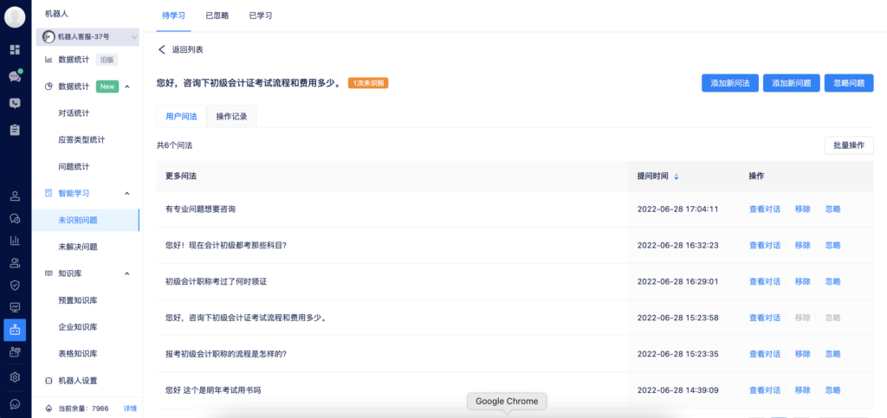The width and height of the screenshot is (887, 418).
Task: Click 忽略 for 报考初级会计职称的流程是怎样的
Action: (x=832, y=354)
